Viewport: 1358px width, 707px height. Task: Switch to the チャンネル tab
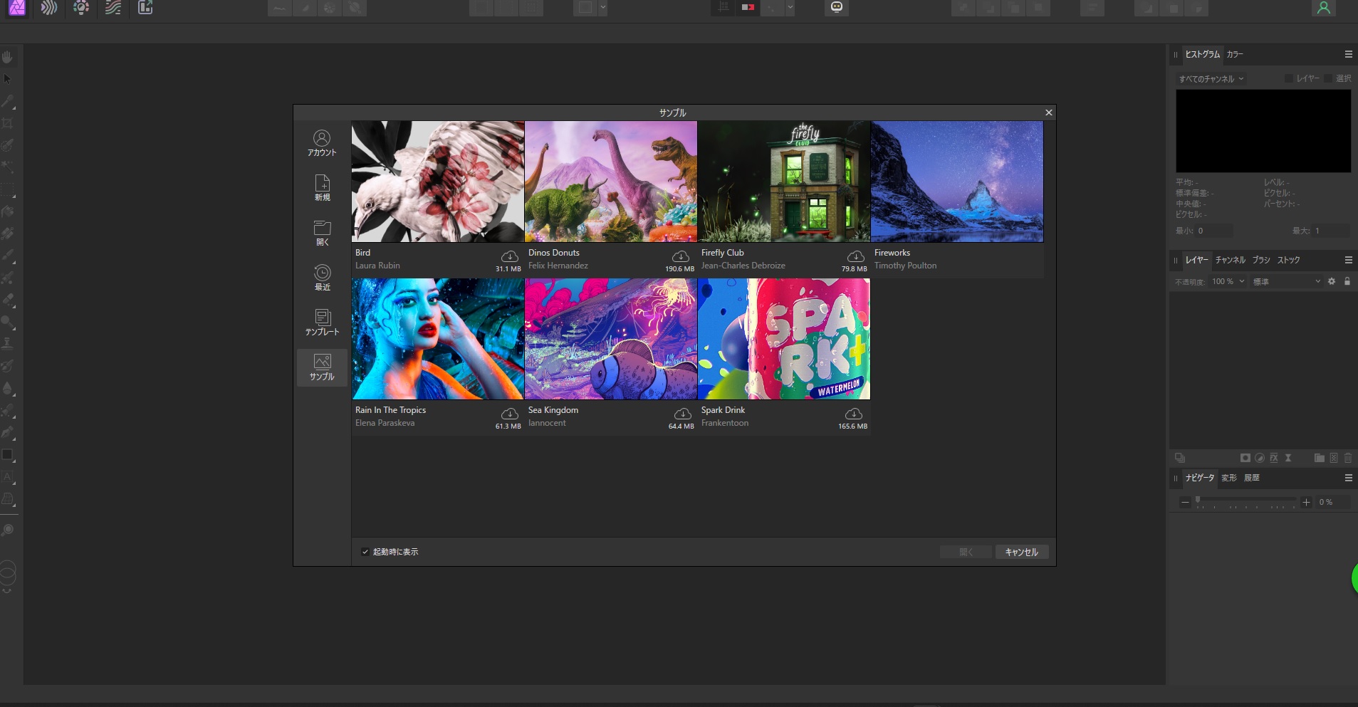click(x=1230, y=260)
